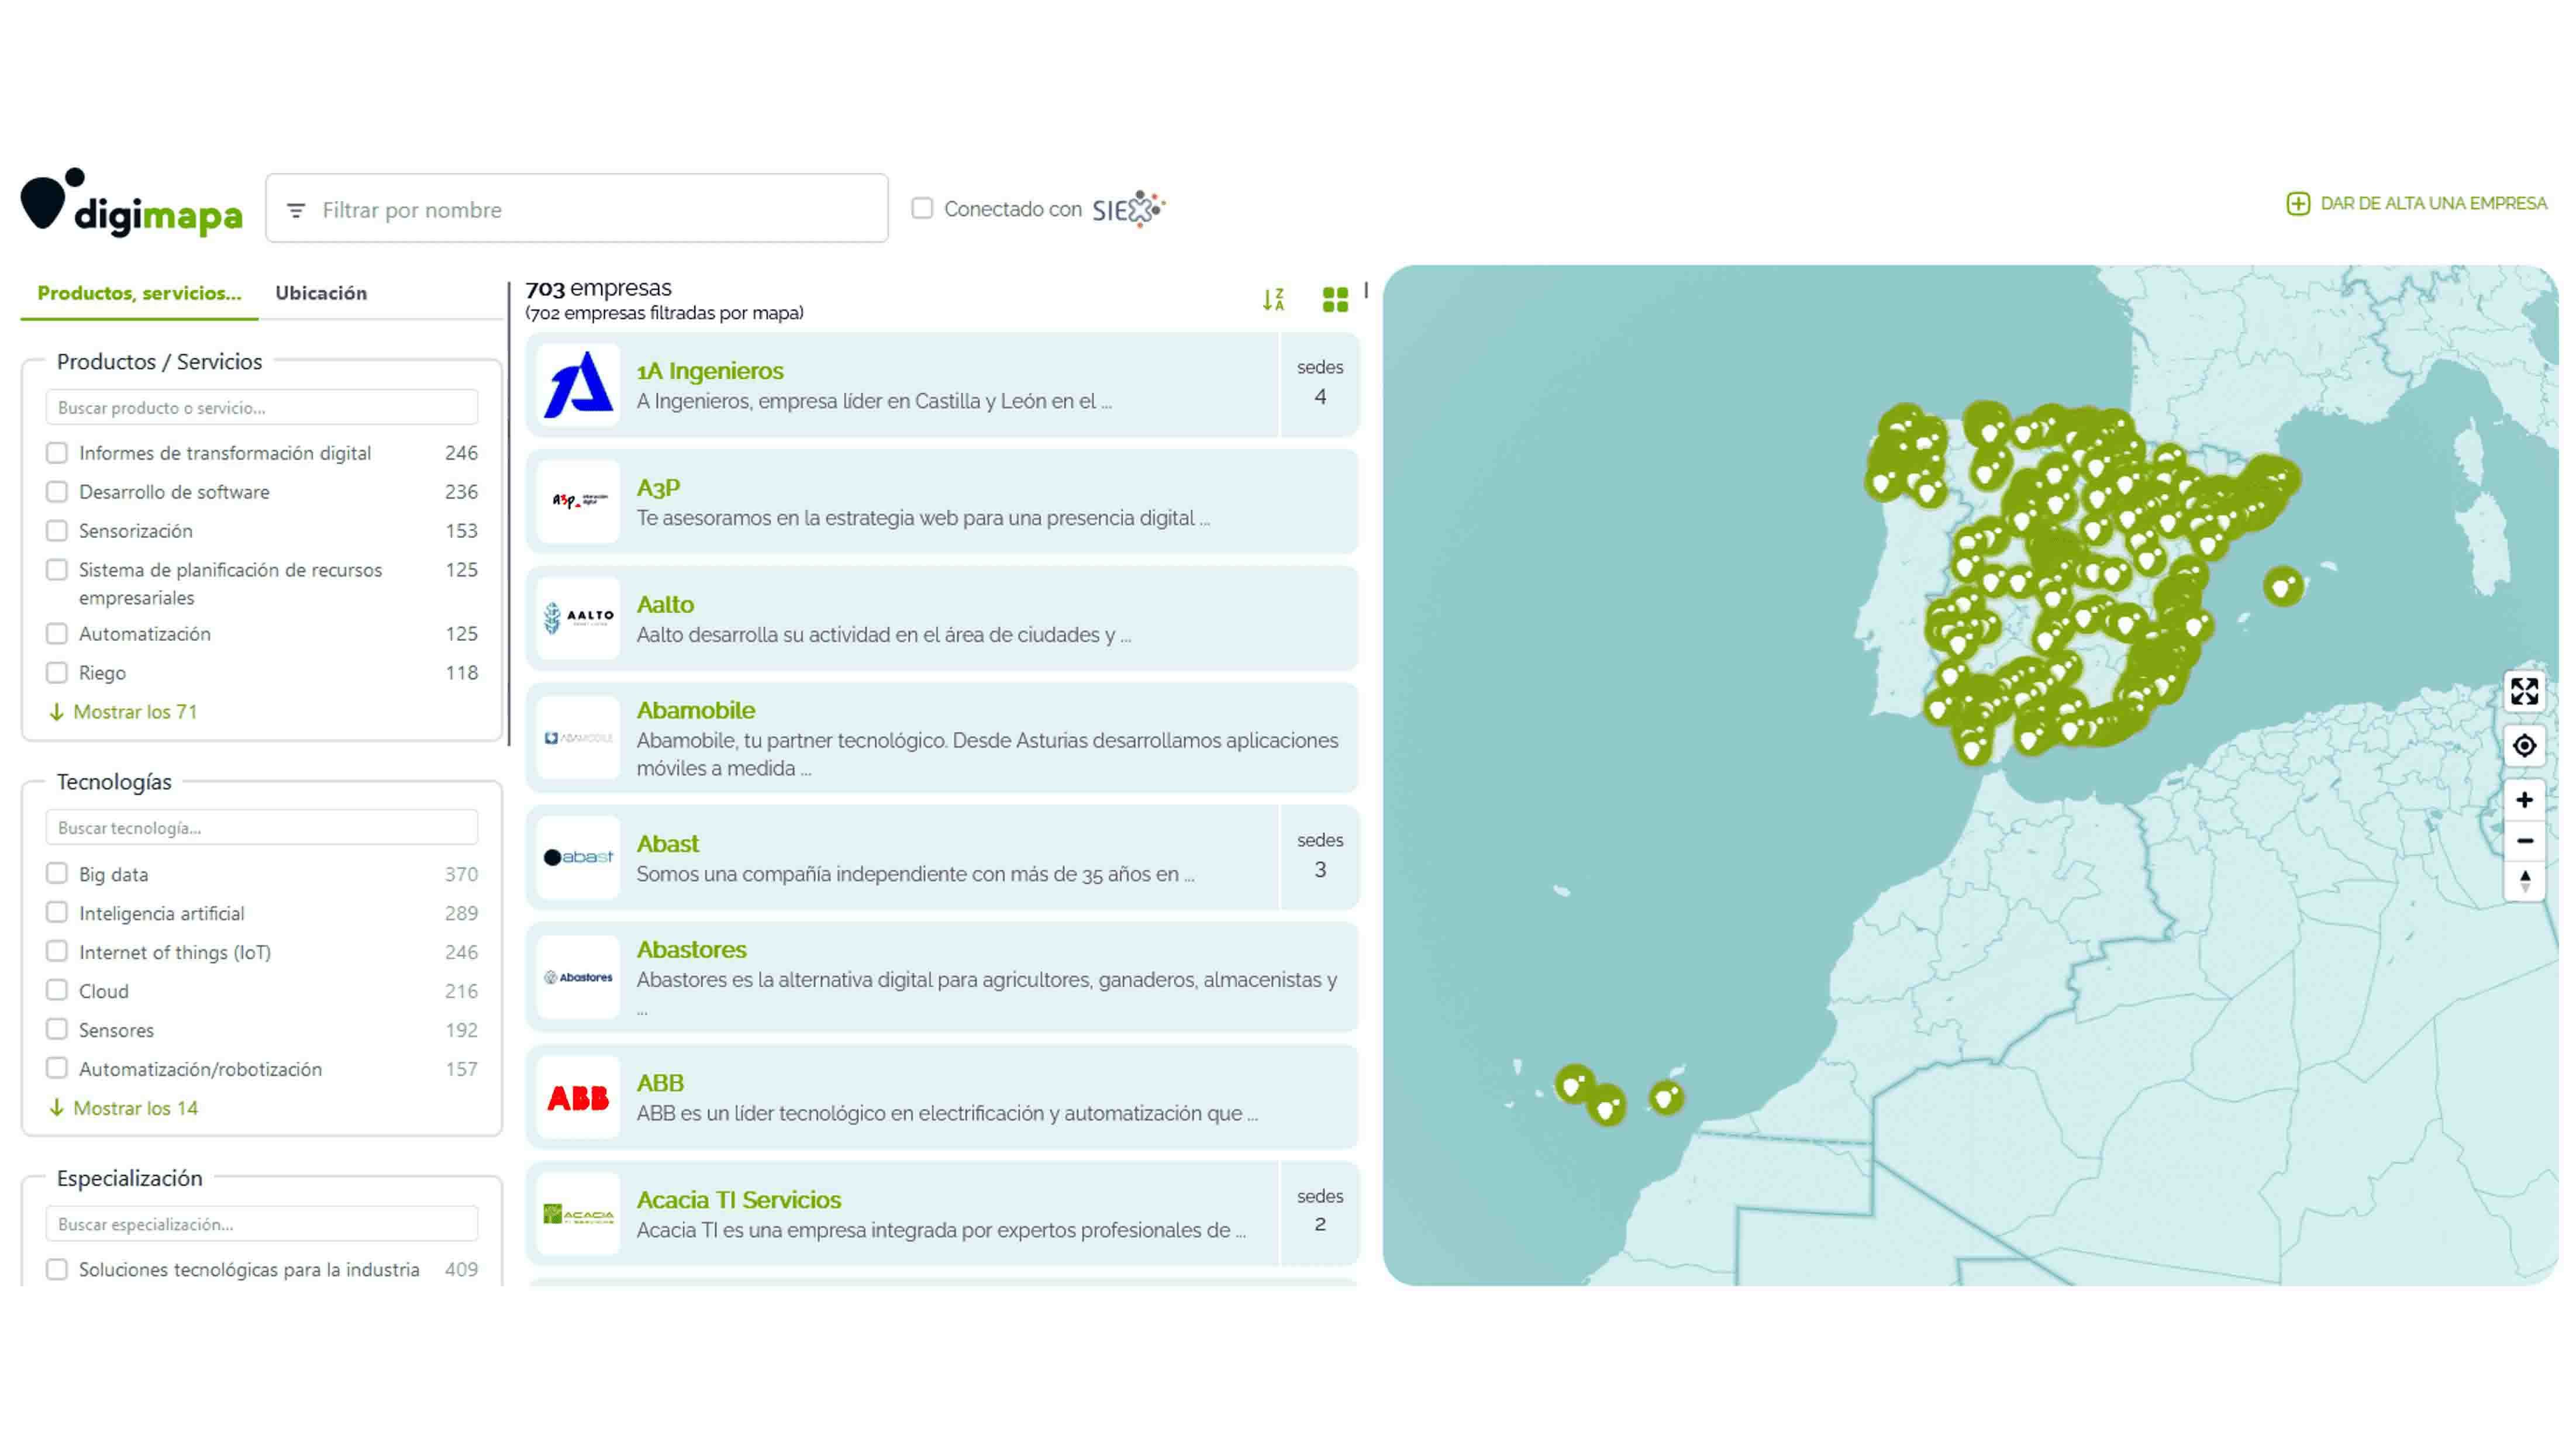
Task: Open Acacia TI Servicios link
Action: [739, 1200]
